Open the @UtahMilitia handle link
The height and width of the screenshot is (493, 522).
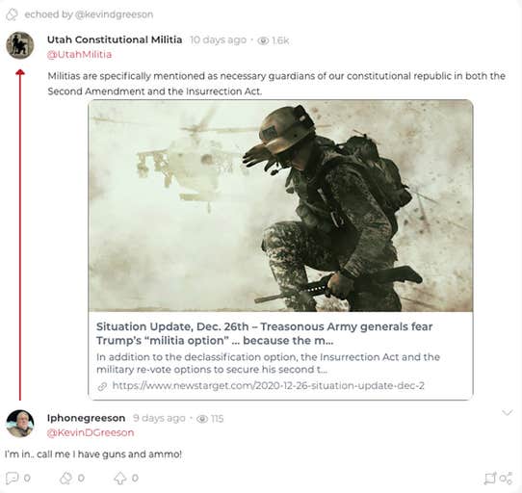point(79,55)
